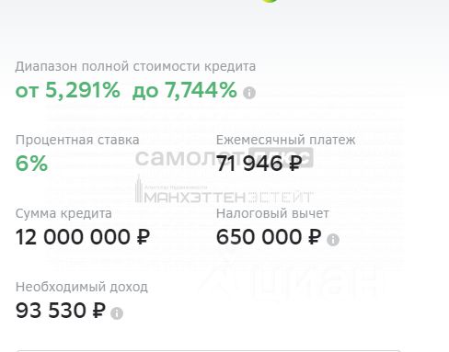Click the "Ежемесячный платеж" label
This screenshot has width=449, height=352.
pyautogui.click(x=286, y=140)
